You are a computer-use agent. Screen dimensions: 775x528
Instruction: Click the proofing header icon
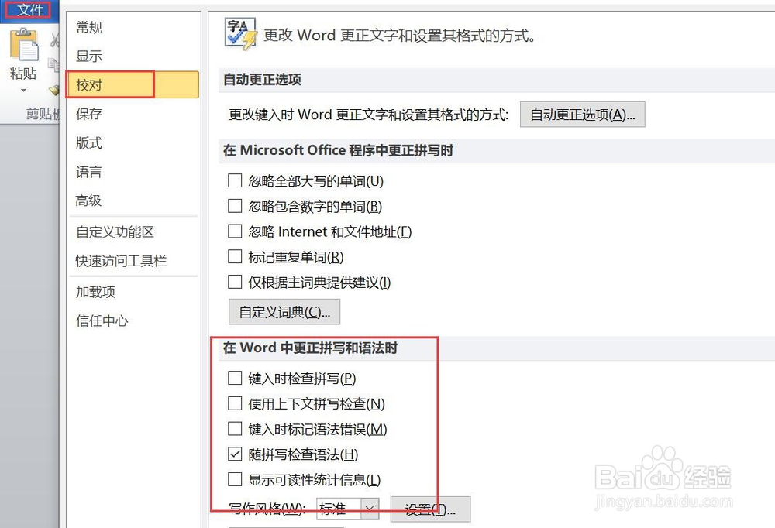[241, 33]
